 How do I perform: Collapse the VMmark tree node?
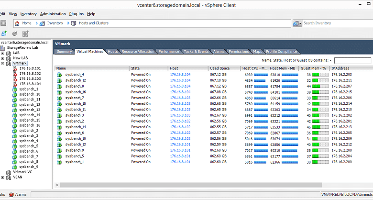pyautogui.click(x=2, y=63)
